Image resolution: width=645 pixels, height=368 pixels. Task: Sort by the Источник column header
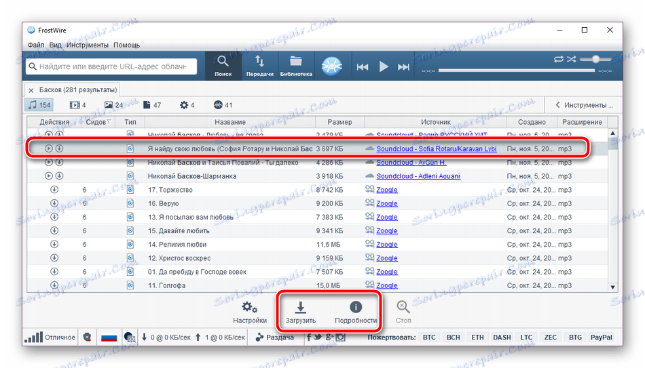click(x=435, y=122)
